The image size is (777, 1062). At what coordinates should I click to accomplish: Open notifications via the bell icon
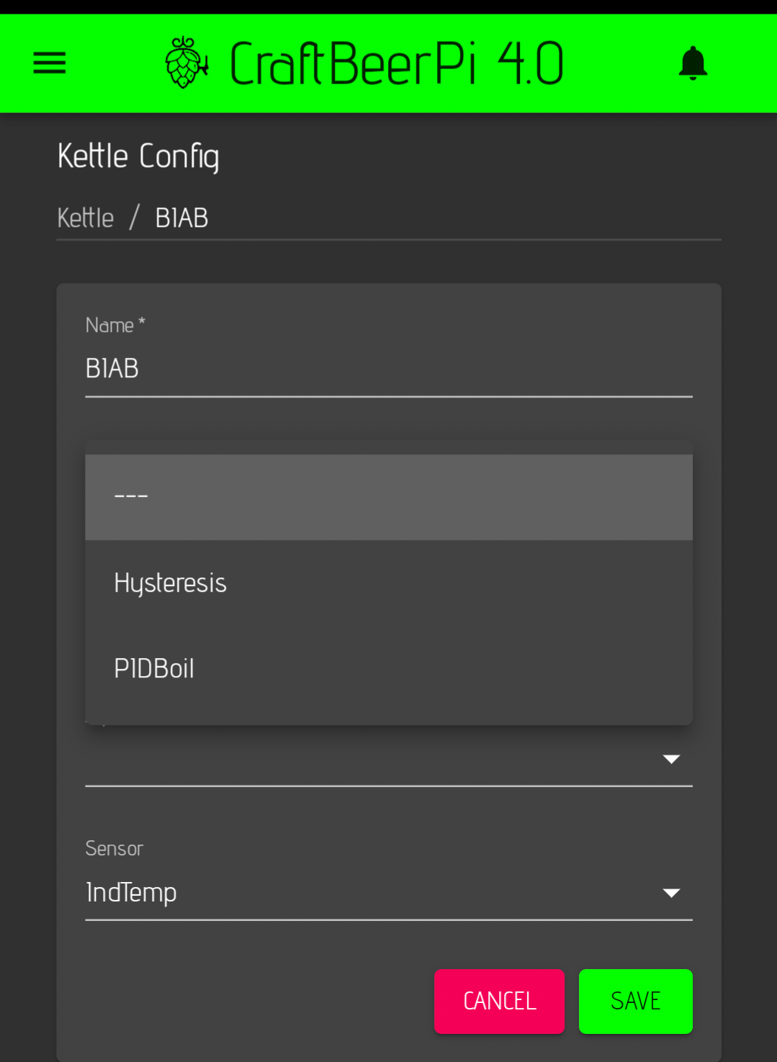pyautogui.click(x=693, y=63)
